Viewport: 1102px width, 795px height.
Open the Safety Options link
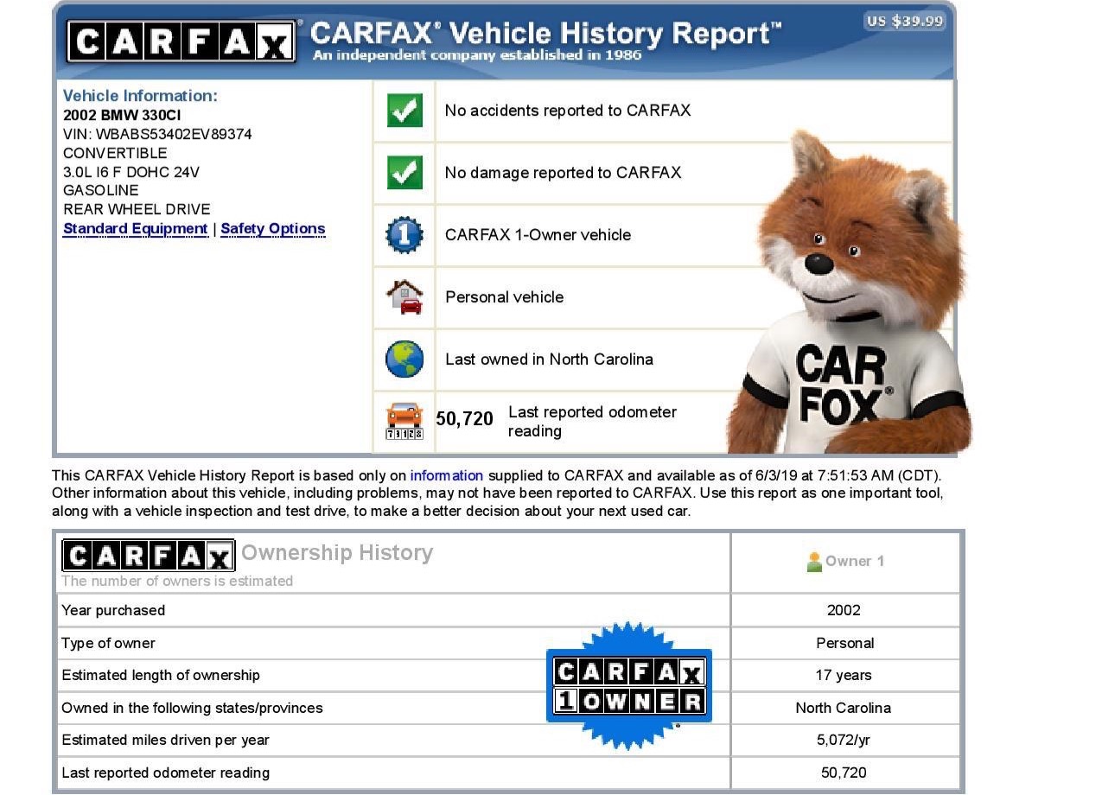click(x=273, y=229)
